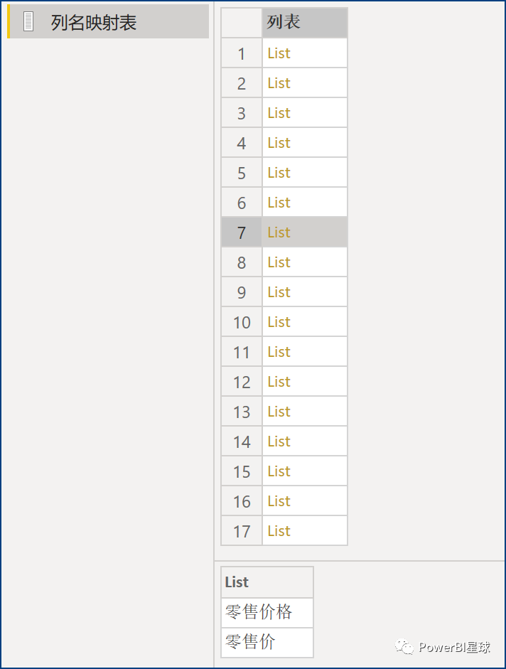
Task: Click the list icon beside 列名映射表
Action: pyautogui.click(x=28, y=22)
